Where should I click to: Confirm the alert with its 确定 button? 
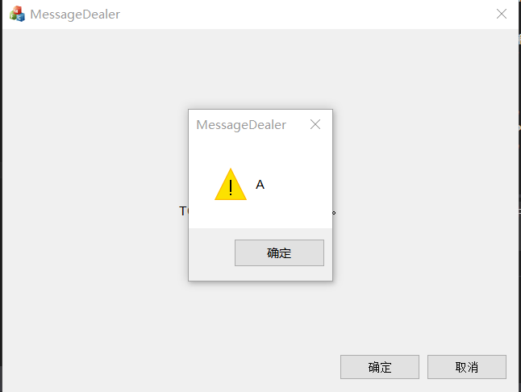click(279, 252)
